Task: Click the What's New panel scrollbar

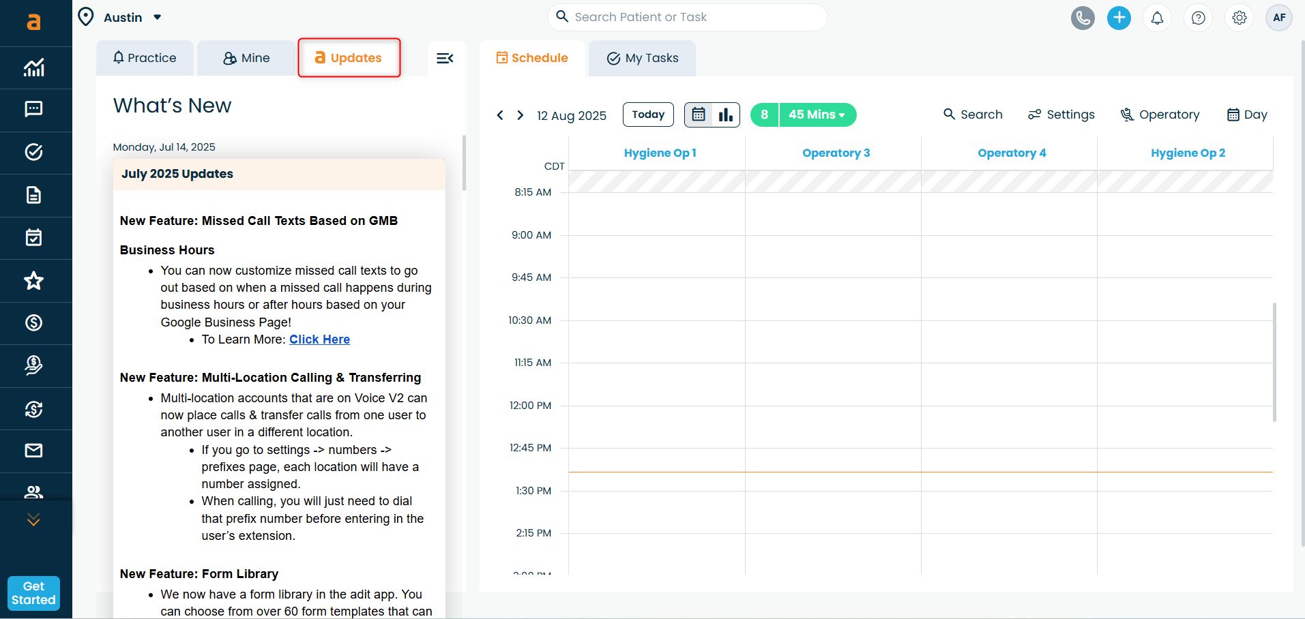Action: coord(464,164)
